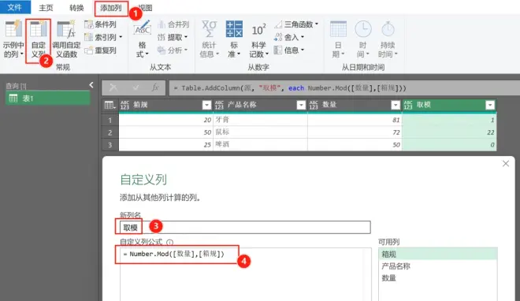Open 科学记数 menu

258,39
